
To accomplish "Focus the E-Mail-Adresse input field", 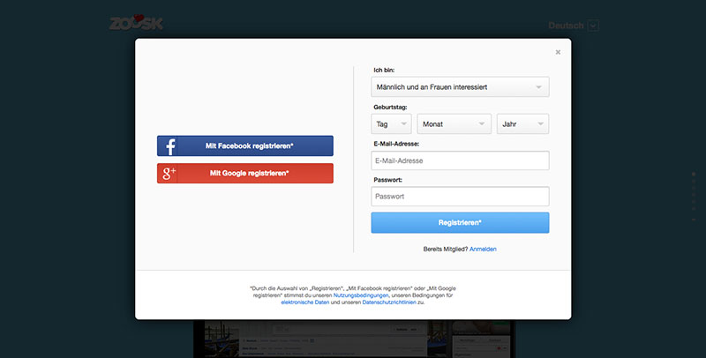I will point(460,160).
